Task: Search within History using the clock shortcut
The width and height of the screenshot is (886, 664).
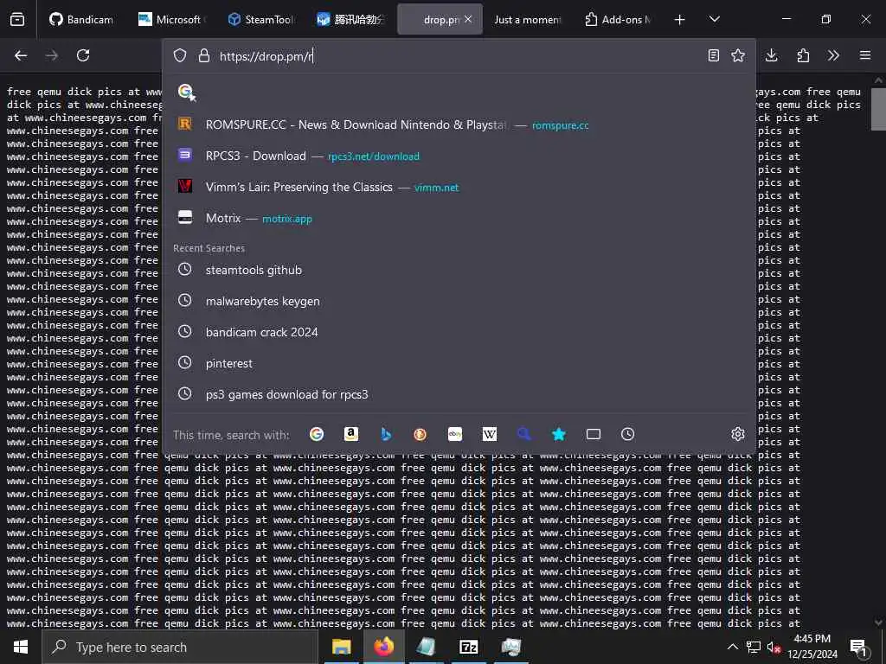Action: point(628,434)
